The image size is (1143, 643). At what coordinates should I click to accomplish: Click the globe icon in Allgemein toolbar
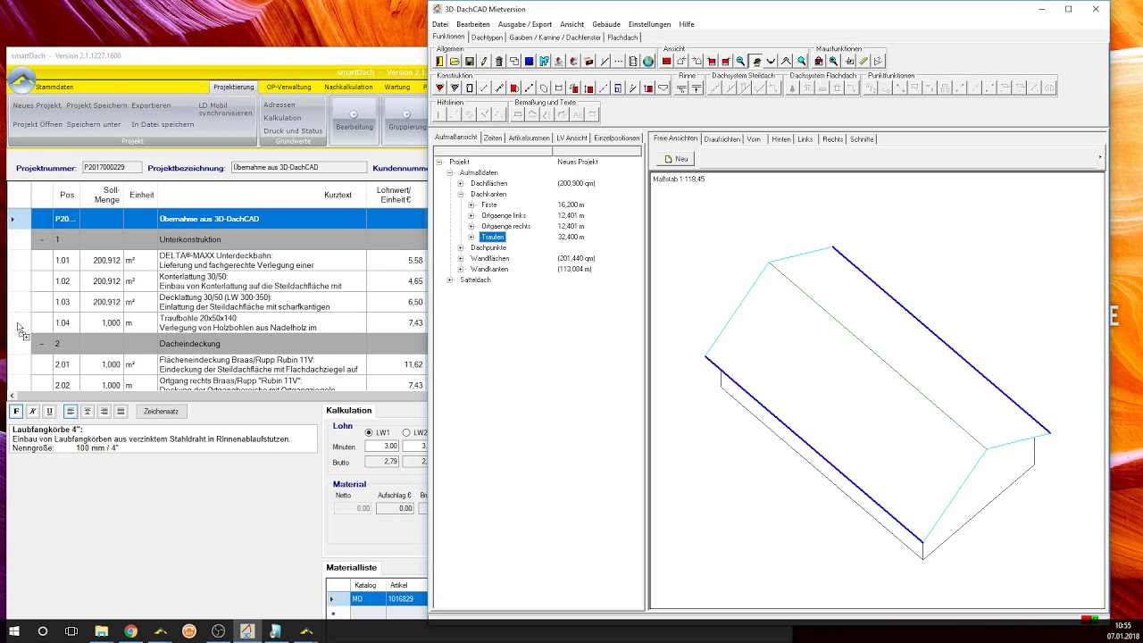pyautogui.click(x=648, y=62)
